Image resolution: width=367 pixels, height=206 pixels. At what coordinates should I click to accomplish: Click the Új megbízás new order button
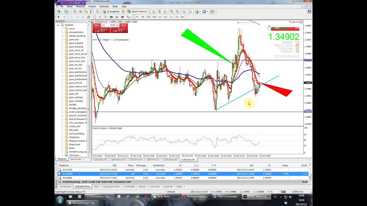point(112,11)
